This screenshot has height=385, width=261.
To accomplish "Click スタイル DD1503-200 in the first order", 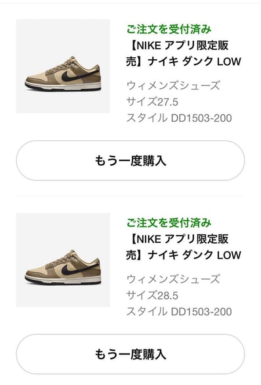I will tap(179, 118).
